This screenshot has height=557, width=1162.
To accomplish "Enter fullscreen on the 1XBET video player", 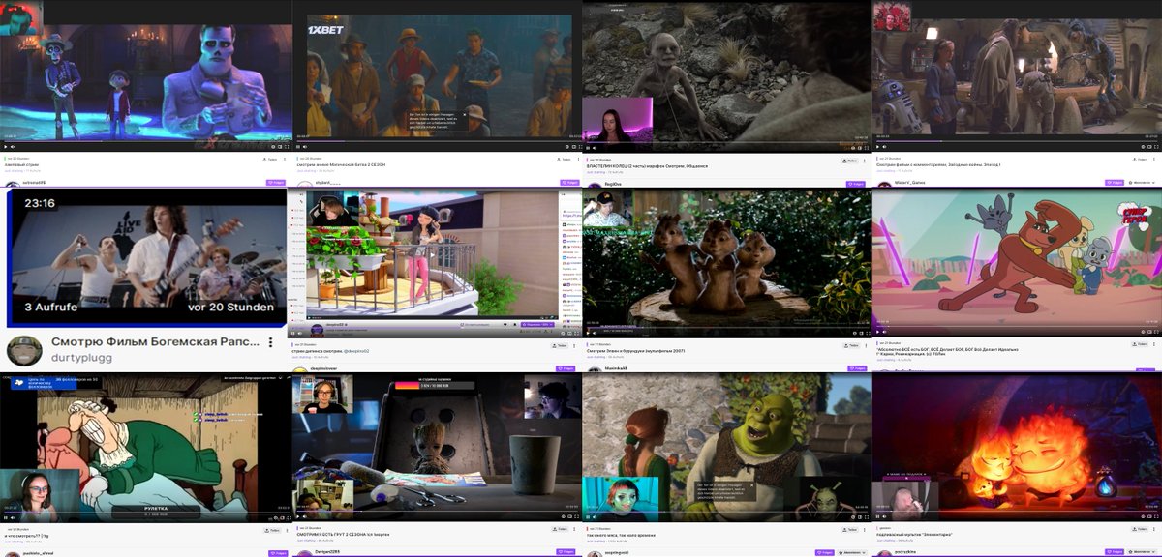I will [x=578, y=147].
